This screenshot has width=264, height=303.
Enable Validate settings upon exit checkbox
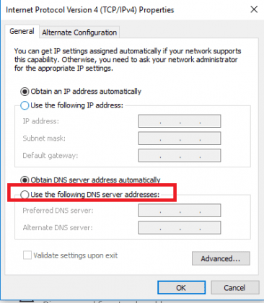[x=27, y=255]
